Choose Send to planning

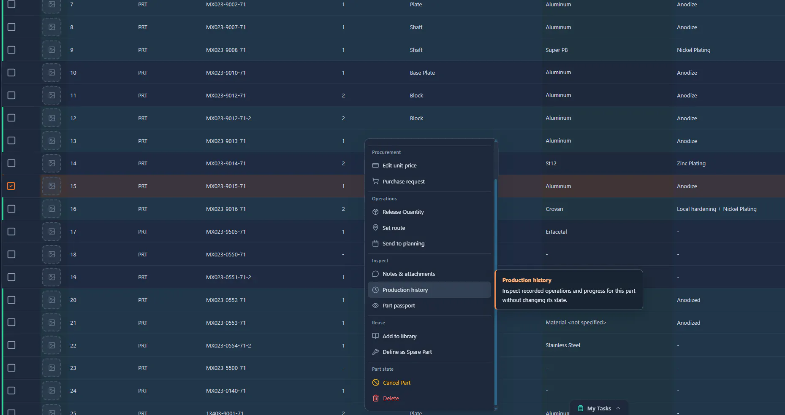click(x=429, y=243)
